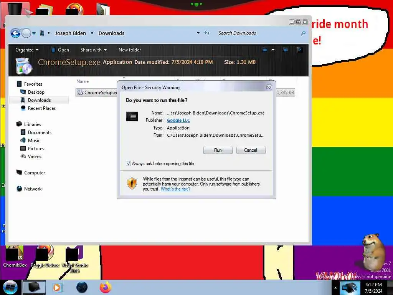Open the Videos library
393x295 pixels.
[34, 157]
